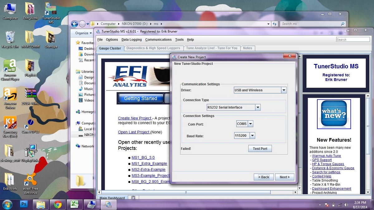Viewport: 374px width, 210px height.
Task: Open the MARCOMM desktop folder
Action: coord(30,40)
